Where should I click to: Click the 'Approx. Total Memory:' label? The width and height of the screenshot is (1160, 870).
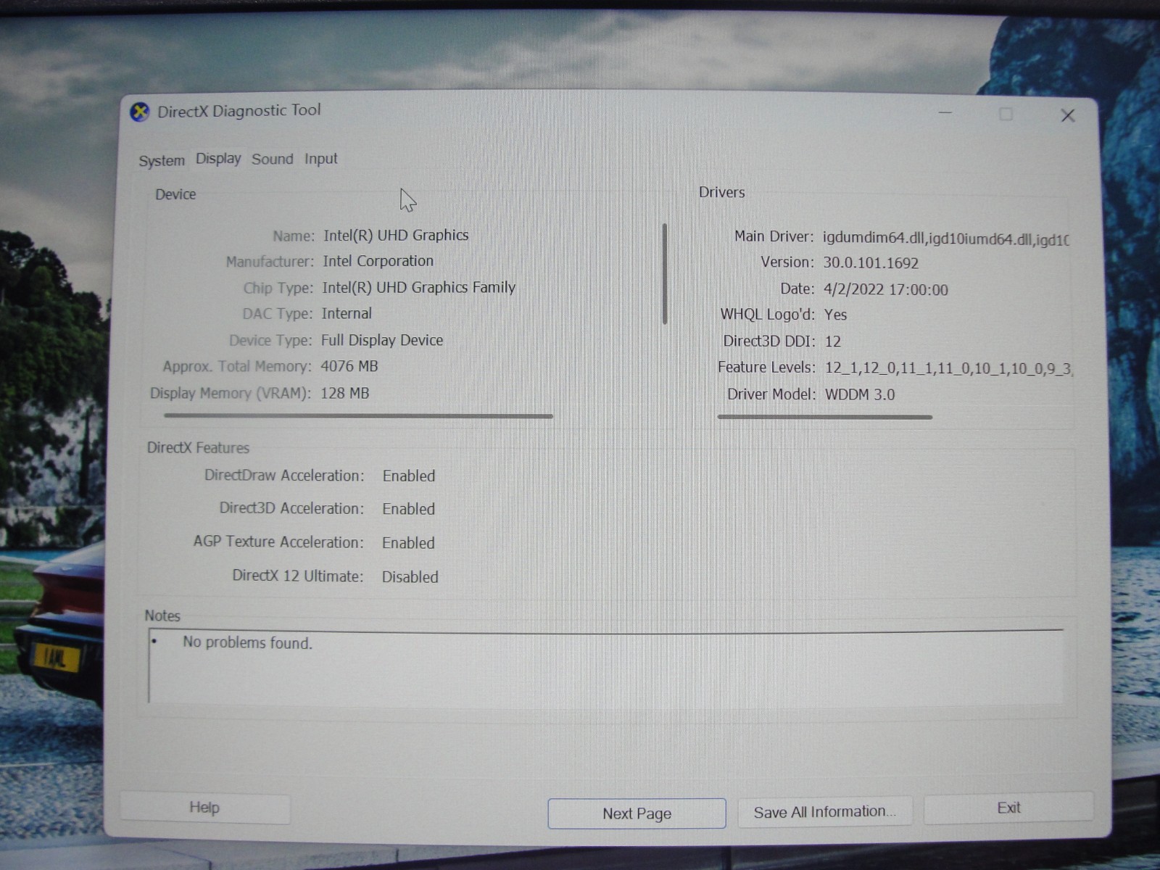click(237, 366)
